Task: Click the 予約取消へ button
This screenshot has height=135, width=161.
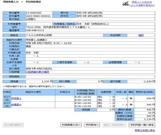Action: click(92, 125)
